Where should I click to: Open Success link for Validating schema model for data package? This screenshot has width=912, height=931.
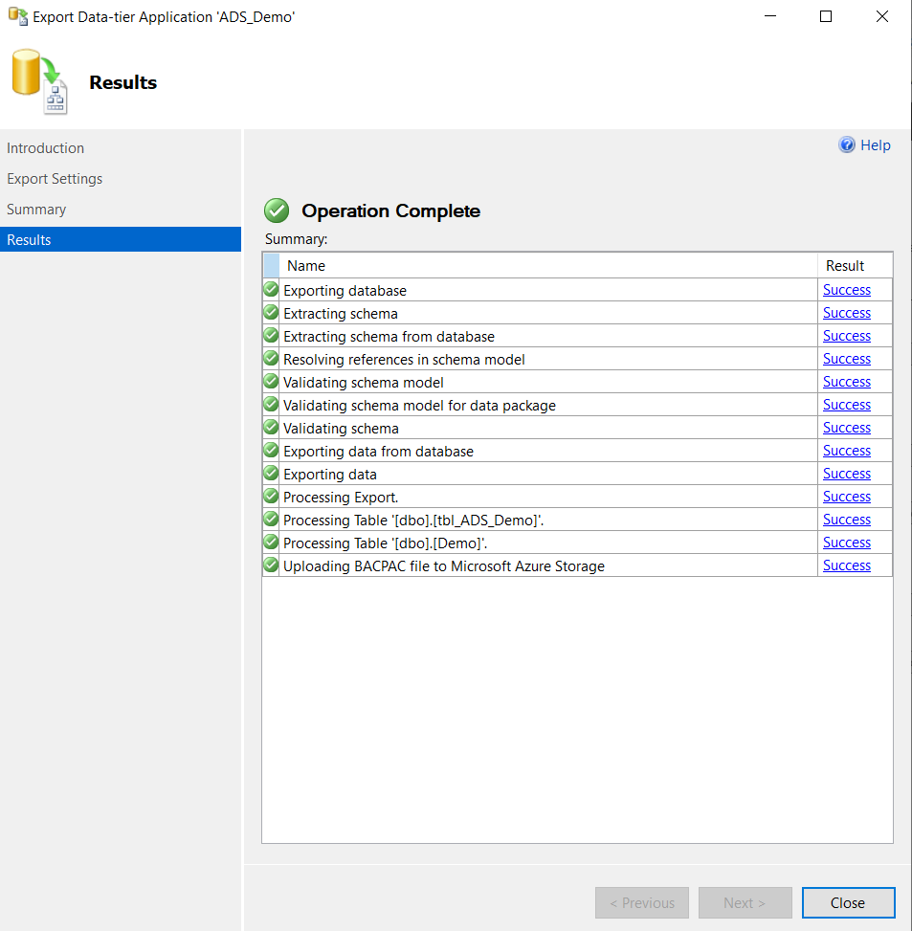pyautogui.click(x=847, y=405)
